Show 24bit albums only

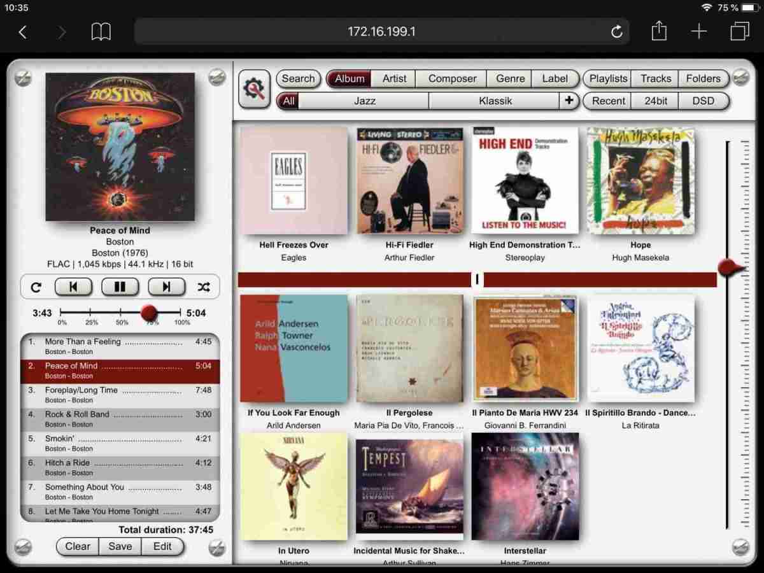[x=655, y=101]
